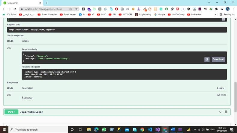This screenshot has height=133, width=237.
Task: Open the MVC bookmark
Action: coord(101,14)
